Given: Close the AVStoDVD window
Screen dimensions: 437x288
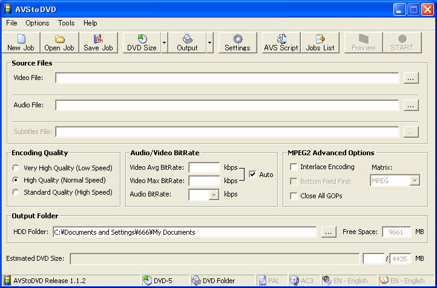Looking at the screenshot, I should pyautogui.click(x=427, y=10).
